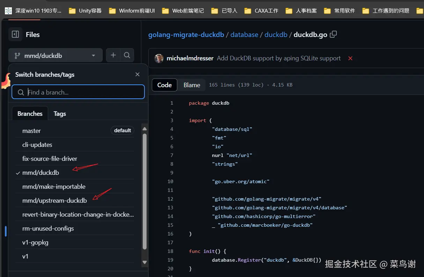Viewport: 424px width, 277px height.
Task: Switch to mmd/make-importable branch
Action: pos(75,186)
